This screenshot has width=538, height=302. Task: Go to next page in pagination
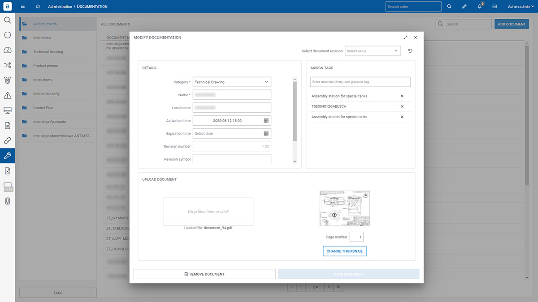[x=329, y=286]
